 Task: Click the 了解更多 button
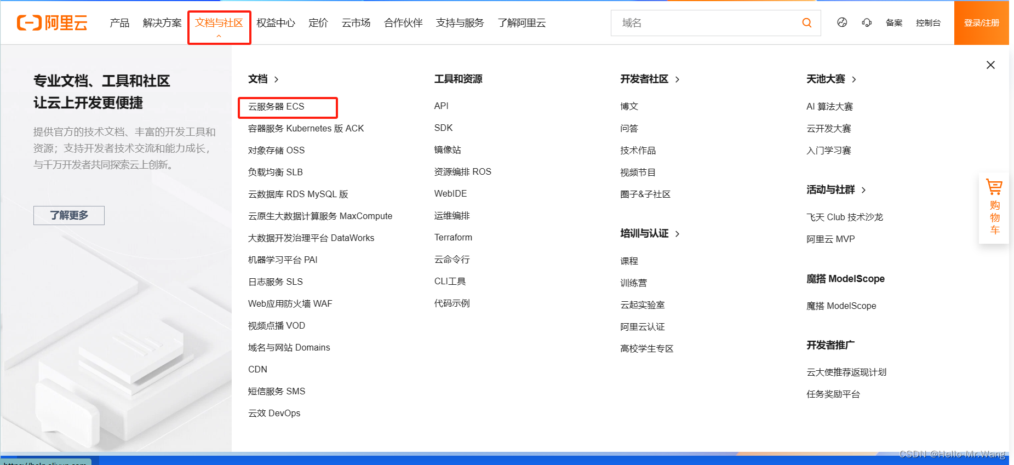click(69, 215)
